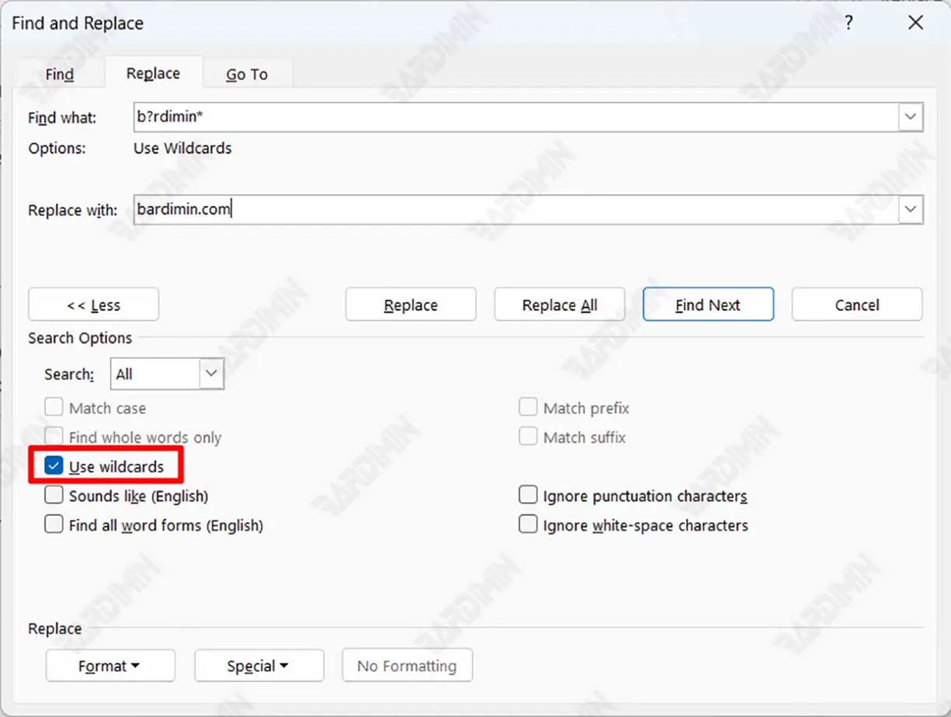
Task: Close the Find and Replace dialog
Action: pos(916,23)
